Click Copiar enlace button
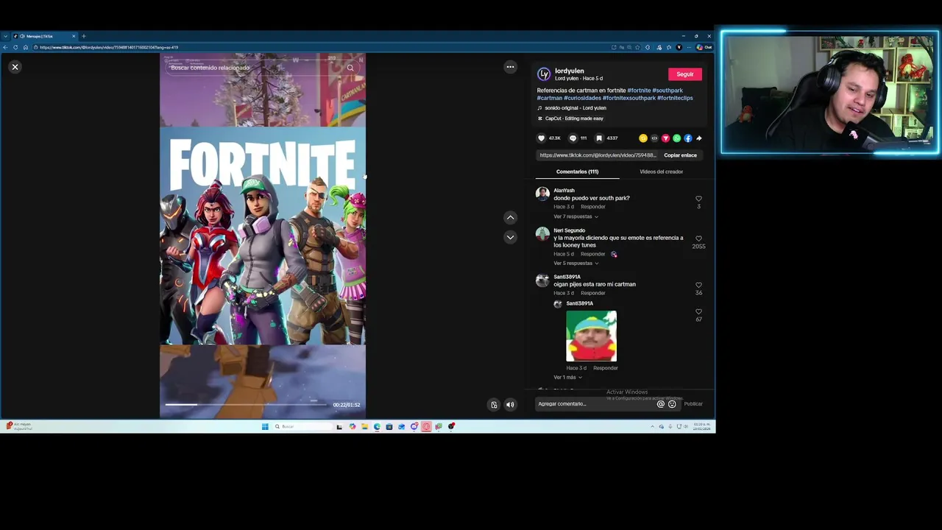This screenshot has width=942, height=530. pos(680,155)
